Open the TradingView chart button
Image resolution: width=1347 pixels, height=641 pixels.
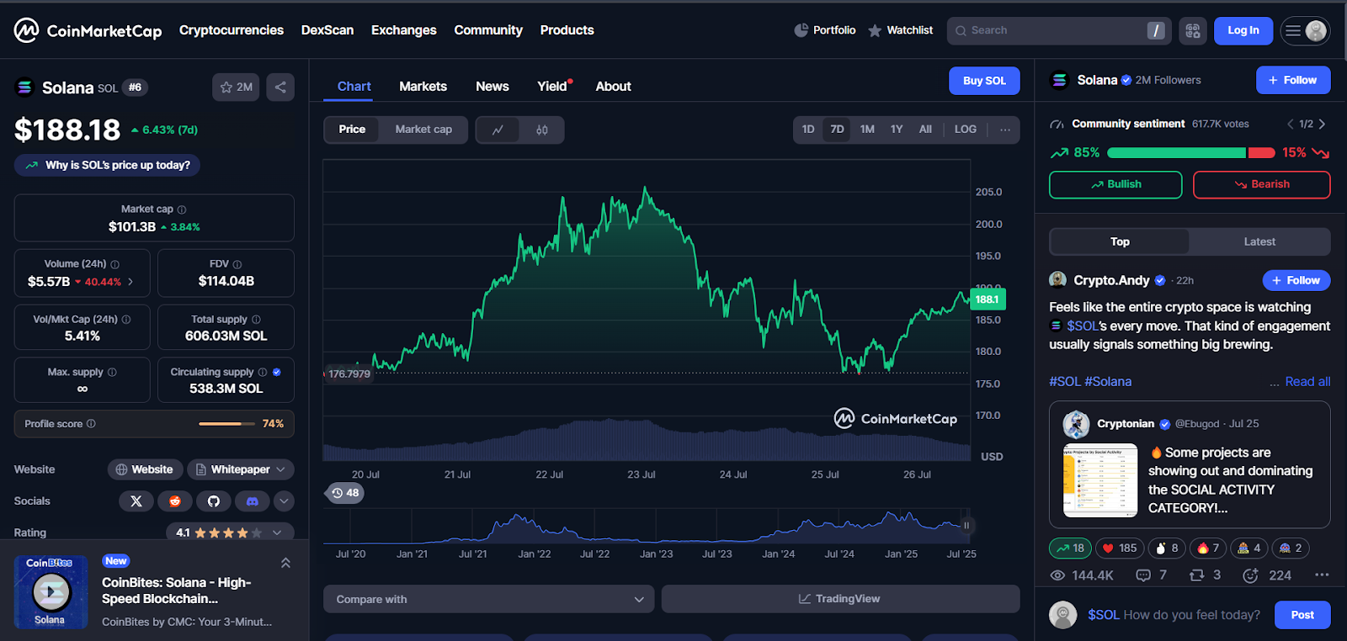coord(840,599)
